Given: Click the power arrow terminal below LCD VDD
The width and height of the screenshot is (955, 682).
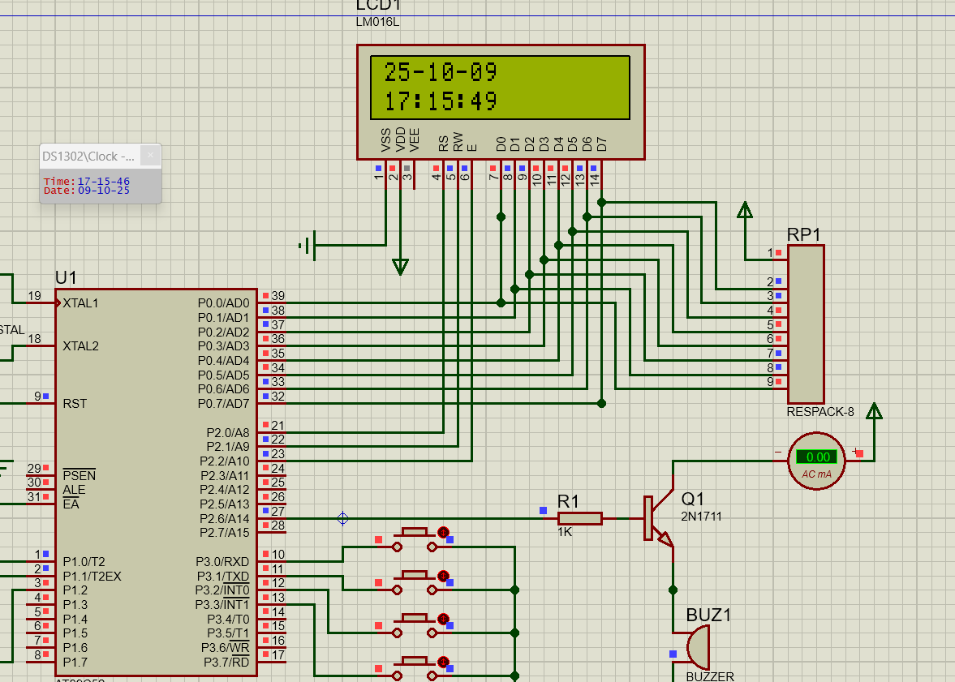Looking at the screenshot, I should (400, 266).
